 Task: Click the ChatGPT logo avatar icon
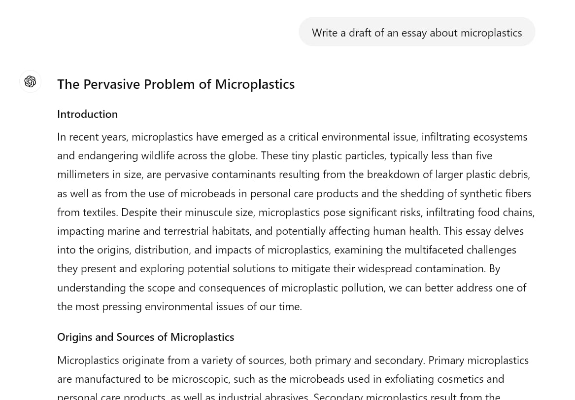[31, 81]
